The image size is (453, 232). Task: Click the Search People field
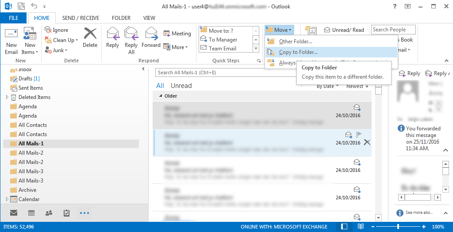(393, 30)
